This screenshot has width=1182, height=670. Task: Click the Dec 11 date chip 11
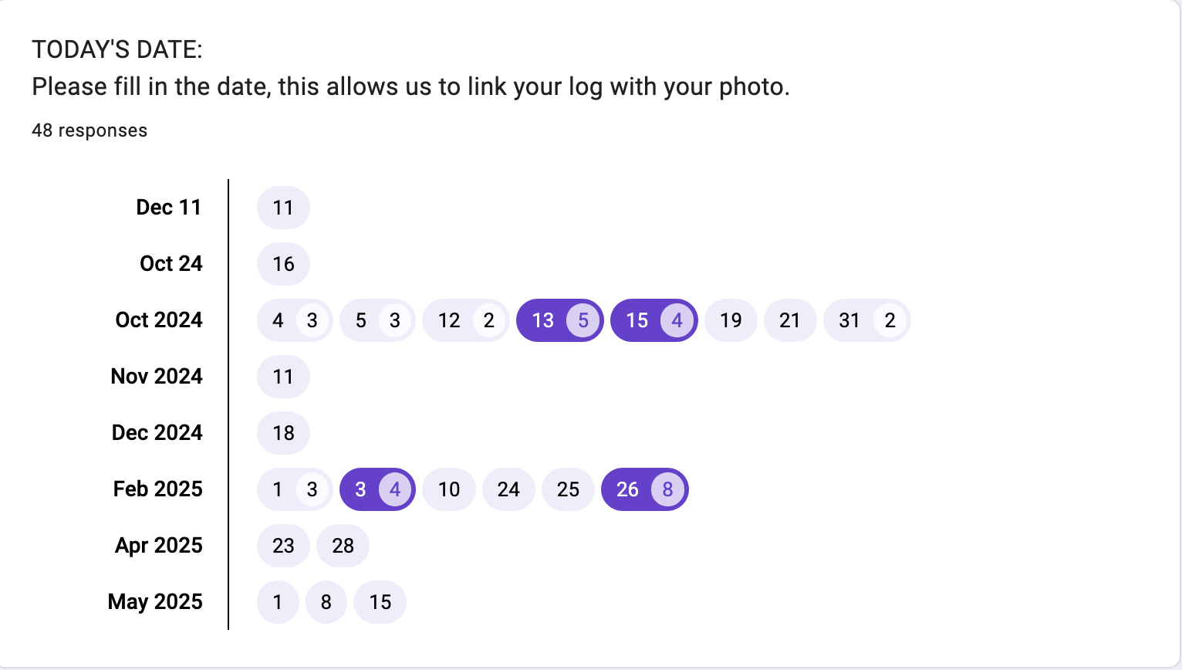point(283,208)
